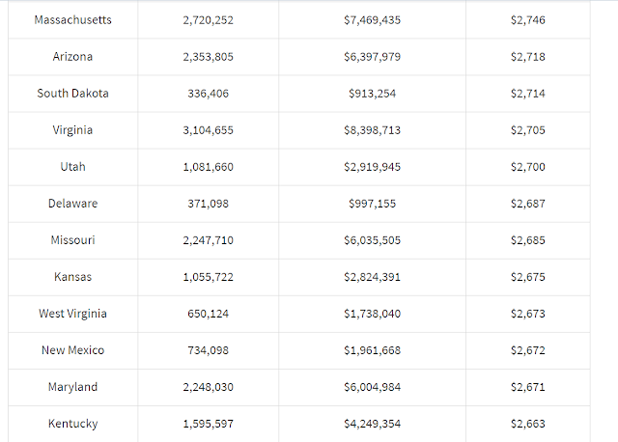Click South Dakota's 336,406 value
Screen dimensions: 618x442
[x=208, y=94]
